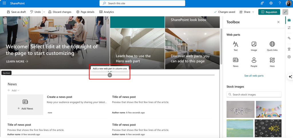Add a People web part
This screenshot has width=293, height=138.
254,62
